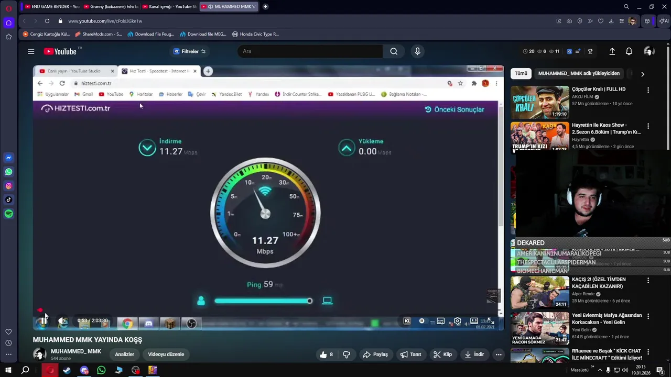Show hidden icons in the system tray
The width and height of the screenshot is (671, 377).
coord(599,370)
